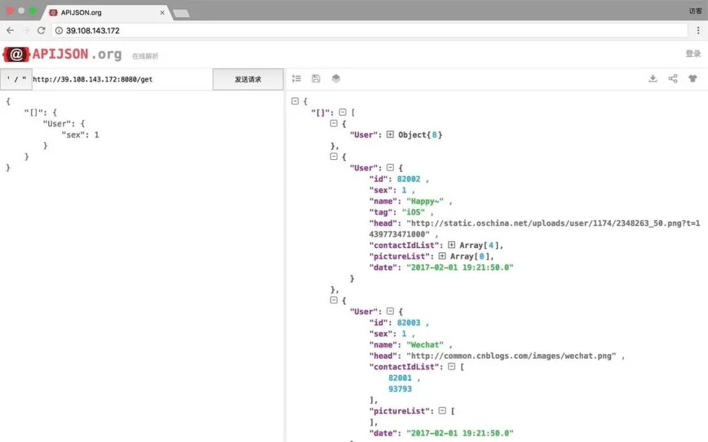Image resolution: width=708 pixels, height=442 pixels.
Task: Click the address bar showing 39.108.143.172
Action: (370, 30)
